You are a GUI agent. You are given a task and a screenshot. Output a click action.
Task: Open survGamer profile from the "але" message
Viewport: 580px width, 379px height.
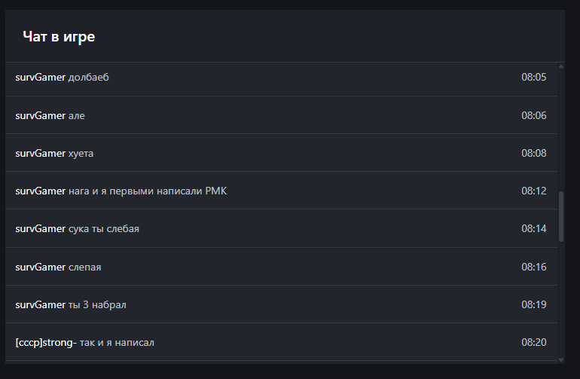[x=40, y=115]
